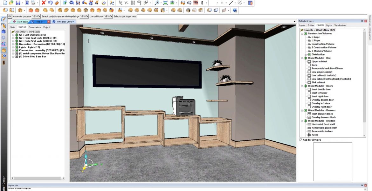Select the pencil sketch tool in left sidebar
The image size is (372, 191).
(3, 18)
